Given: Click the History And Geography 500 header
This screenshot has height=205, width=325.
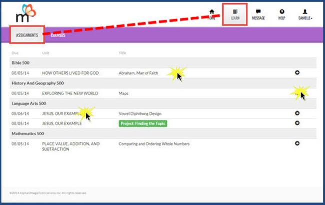Looking at the screenshot, I should click(x=41, y=83).
